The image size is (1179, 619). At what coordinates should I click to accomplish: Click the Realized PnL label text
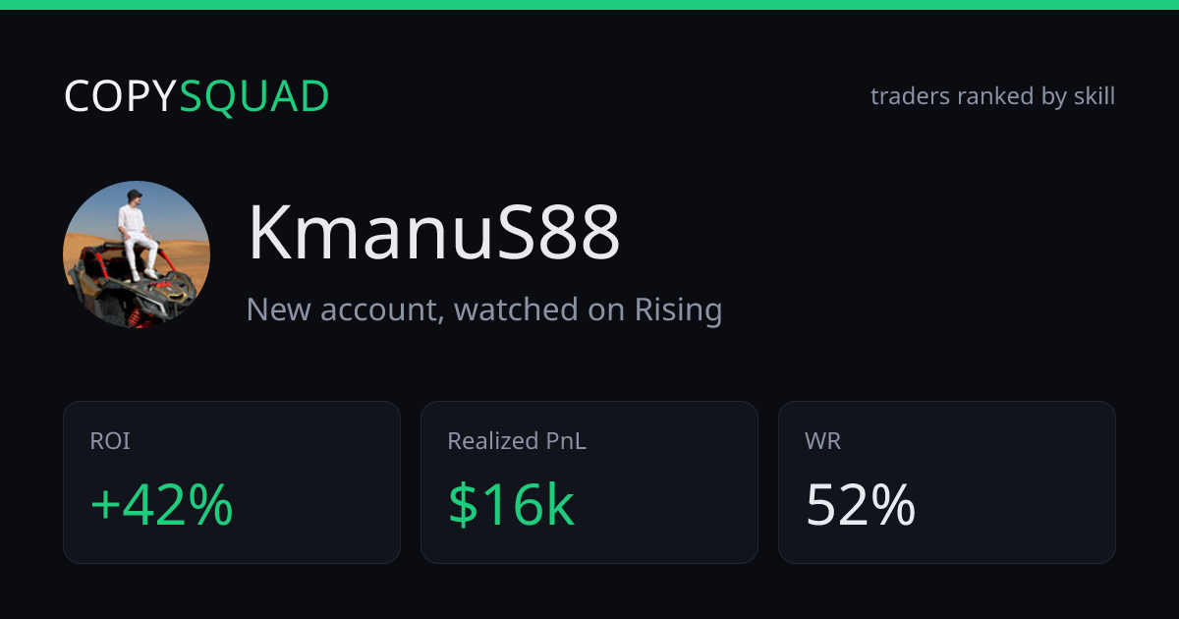(x=517, y=441)
